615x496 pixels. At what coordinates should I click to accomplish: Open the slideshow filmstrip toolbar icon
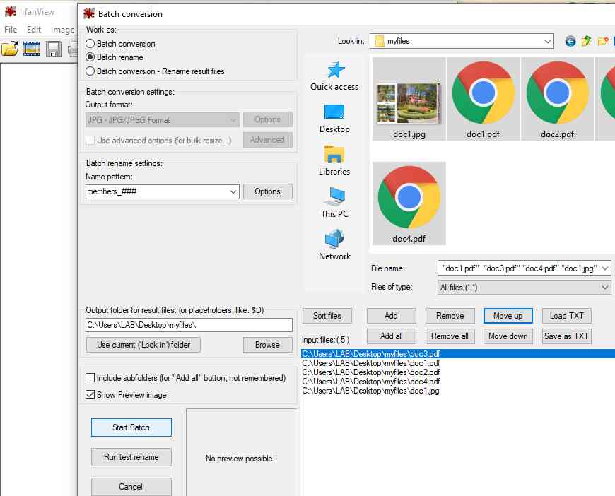(x=31, y=49)
